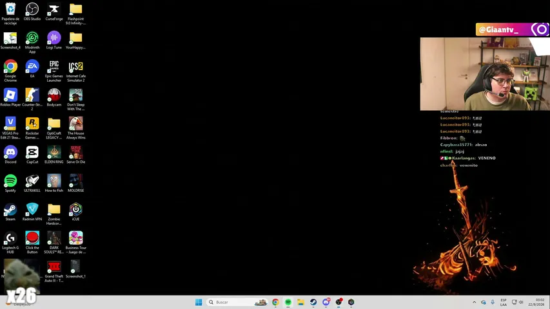Open Serve Or Die game icon
This screenshot has width=550, height=309.
(76, 154)
